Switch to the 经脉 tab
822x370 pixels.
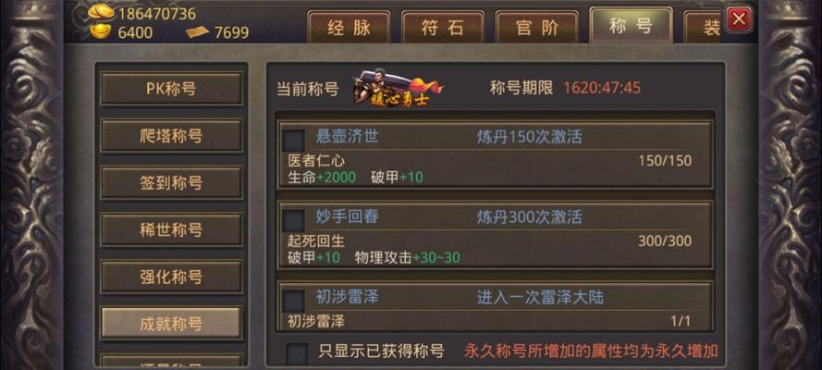pyautogui.click(x=349, y=27)
